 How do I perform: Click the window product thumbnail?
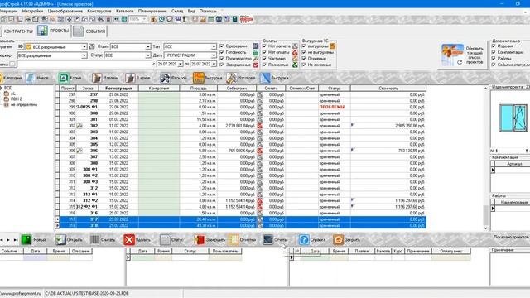pos(513,118)
